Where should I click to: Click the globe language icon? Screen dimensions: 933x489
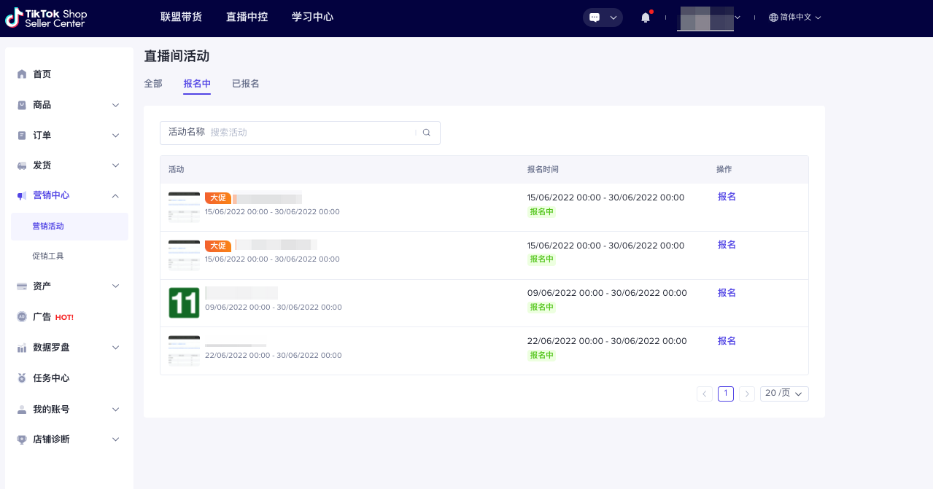tap(774, 17)
